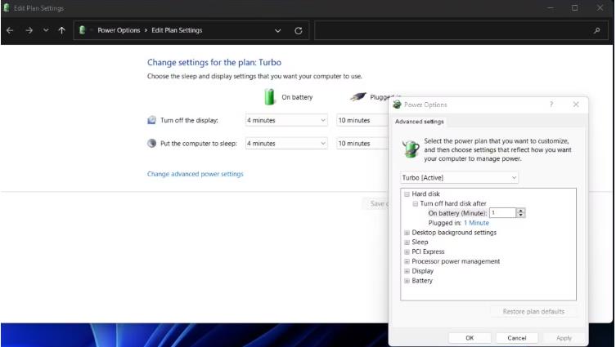Viewport: 616px width, 347px height.
Task: Click Apply in Power Options dialog
Action: (x=564, y=338)
